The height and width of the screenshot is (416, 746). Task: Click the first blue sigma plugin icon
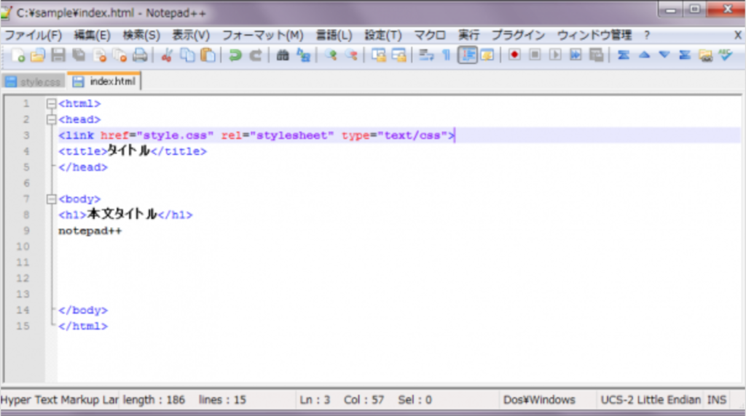624,55
